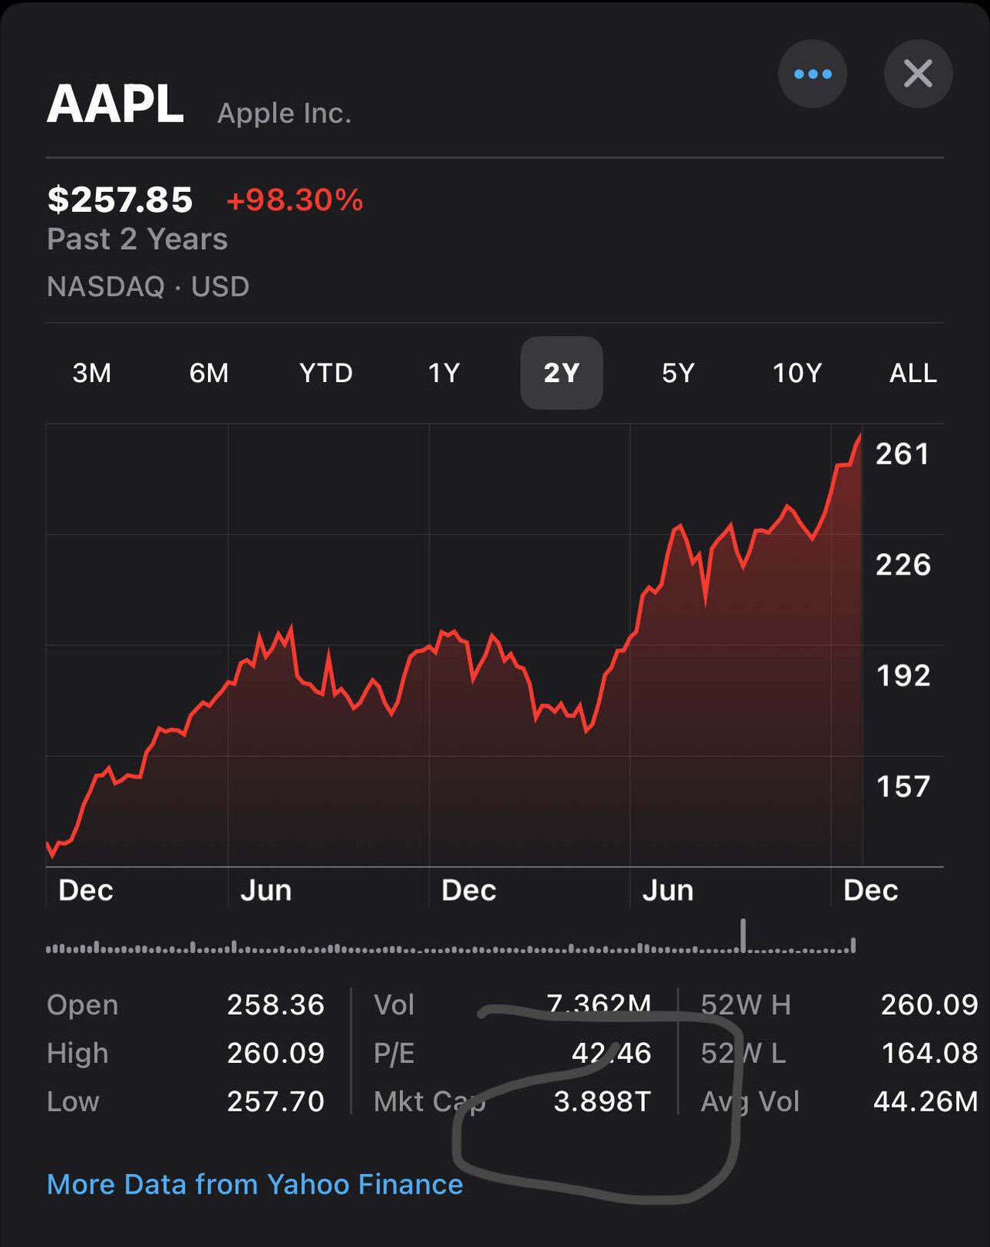Image resolution: width=990 pixels, height=1247 pixels.
Task: Tap the Avg Vol value 44.26M
Action: pos(925,1101)
